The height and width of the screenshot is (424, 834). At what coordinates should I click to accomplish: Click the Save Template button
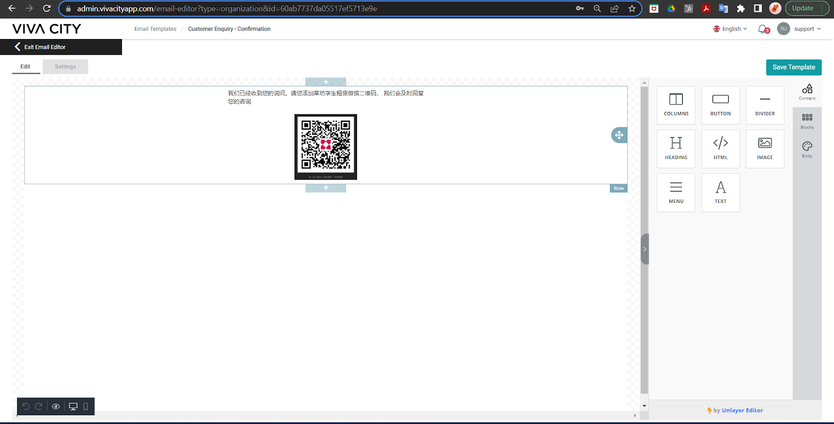tap(793, 67)
